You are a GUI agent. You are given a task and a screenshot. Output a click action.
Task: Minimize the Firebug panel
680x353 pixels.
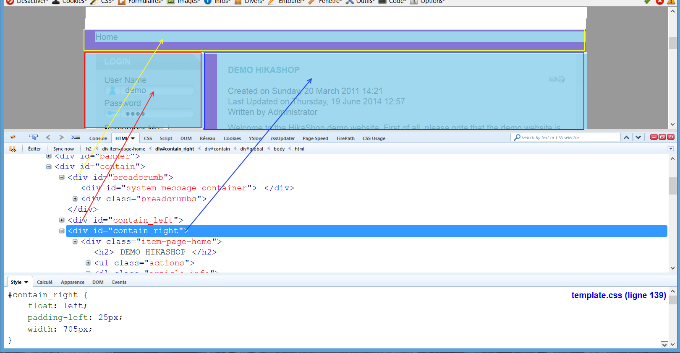click(654, 137)
